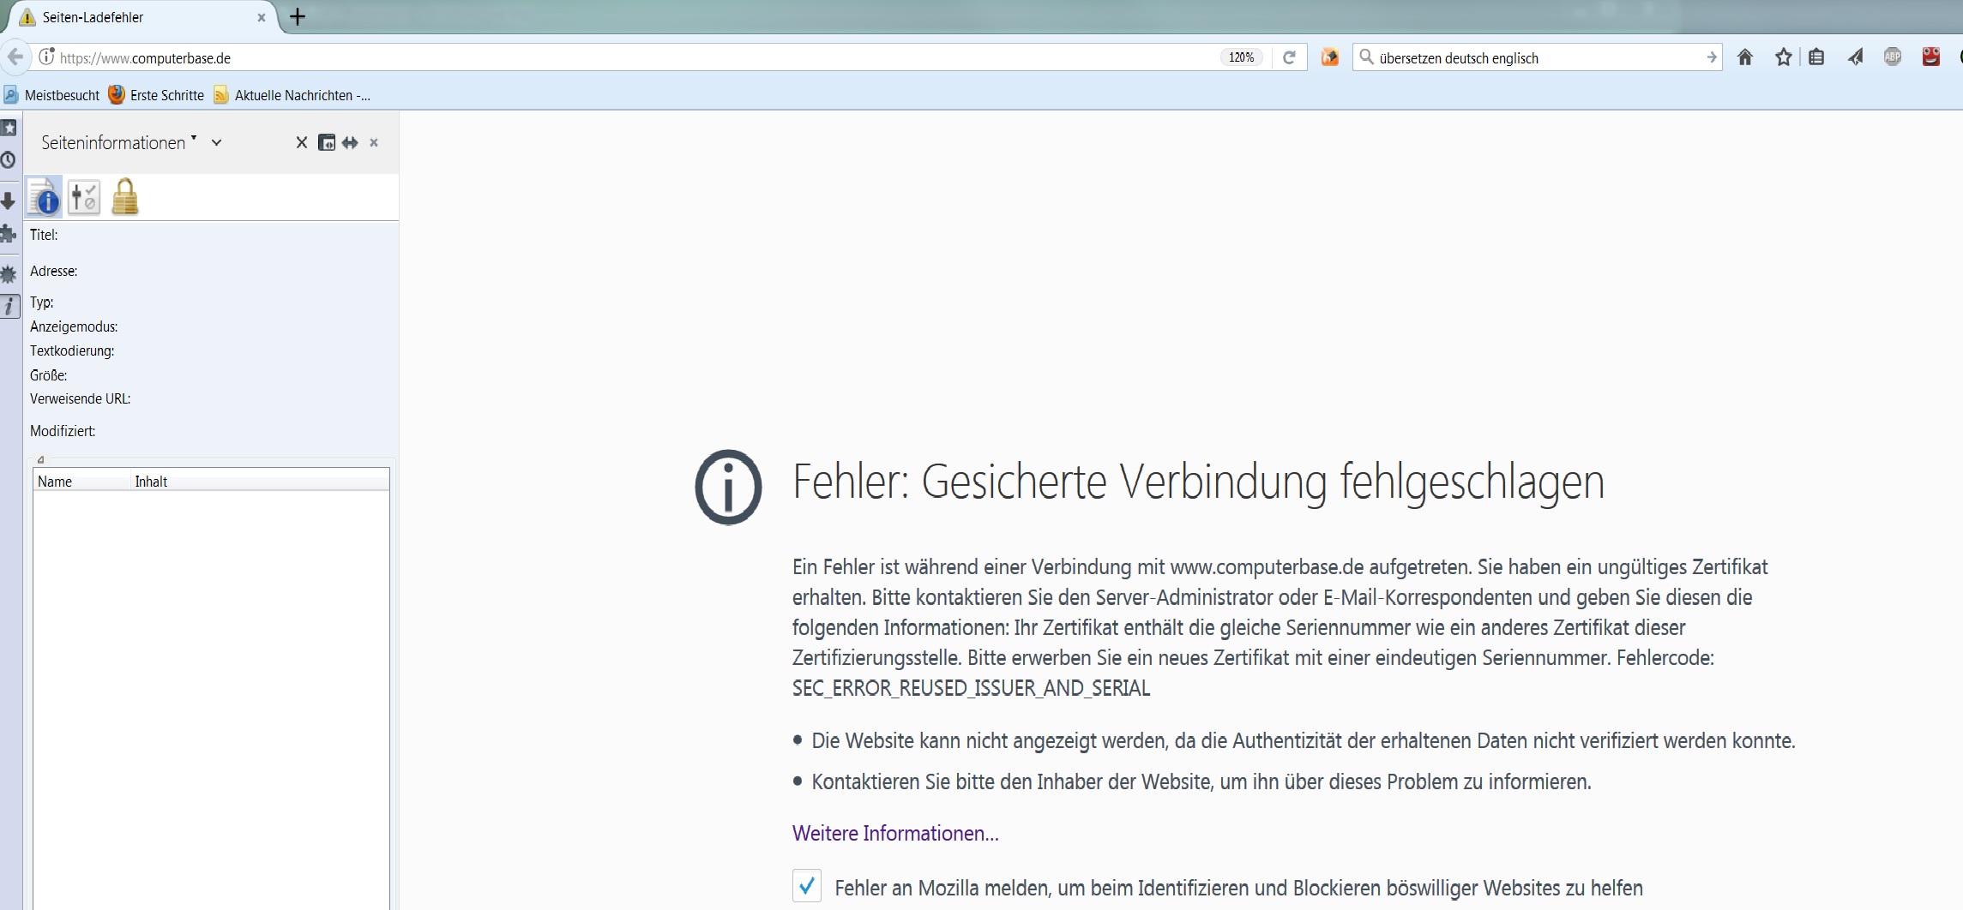The image size is (1963, 910).
Task: Click the large X in sidebar header
Action: point(302,142)
